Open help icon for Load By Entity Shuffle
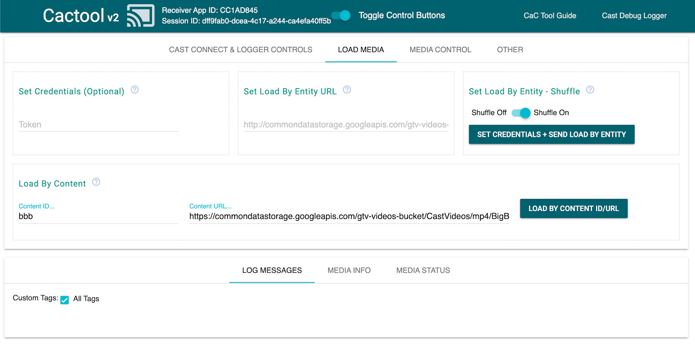 point(590,90)
